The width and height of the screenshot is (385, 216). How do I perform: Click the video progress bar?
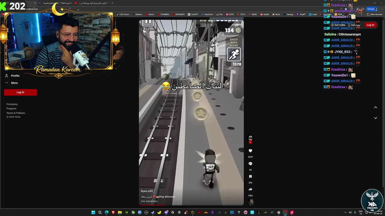191,205
